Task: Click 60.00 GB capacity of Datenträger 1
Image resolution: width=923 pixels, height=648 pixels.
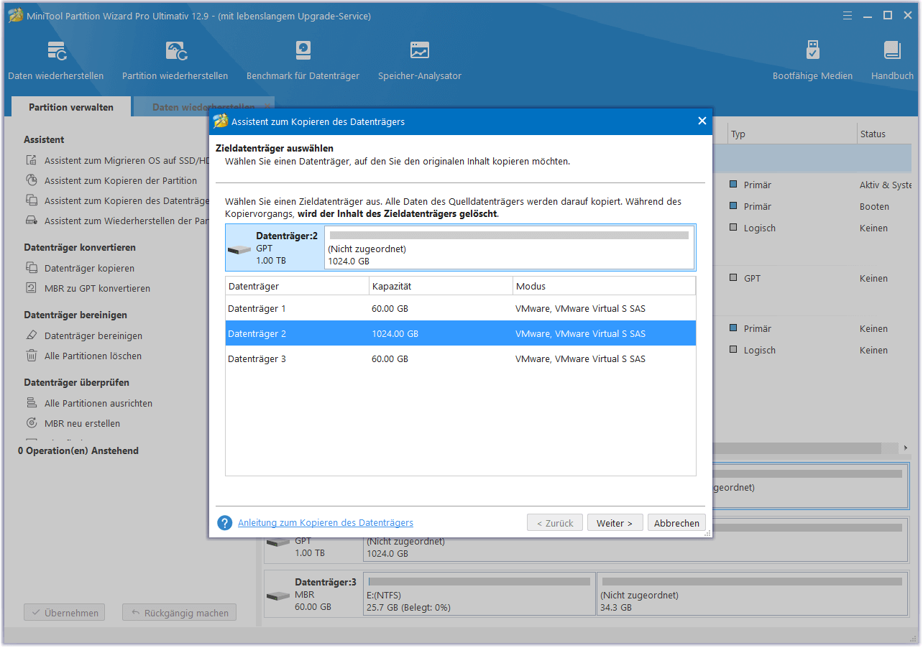Action: coord(390,308)
